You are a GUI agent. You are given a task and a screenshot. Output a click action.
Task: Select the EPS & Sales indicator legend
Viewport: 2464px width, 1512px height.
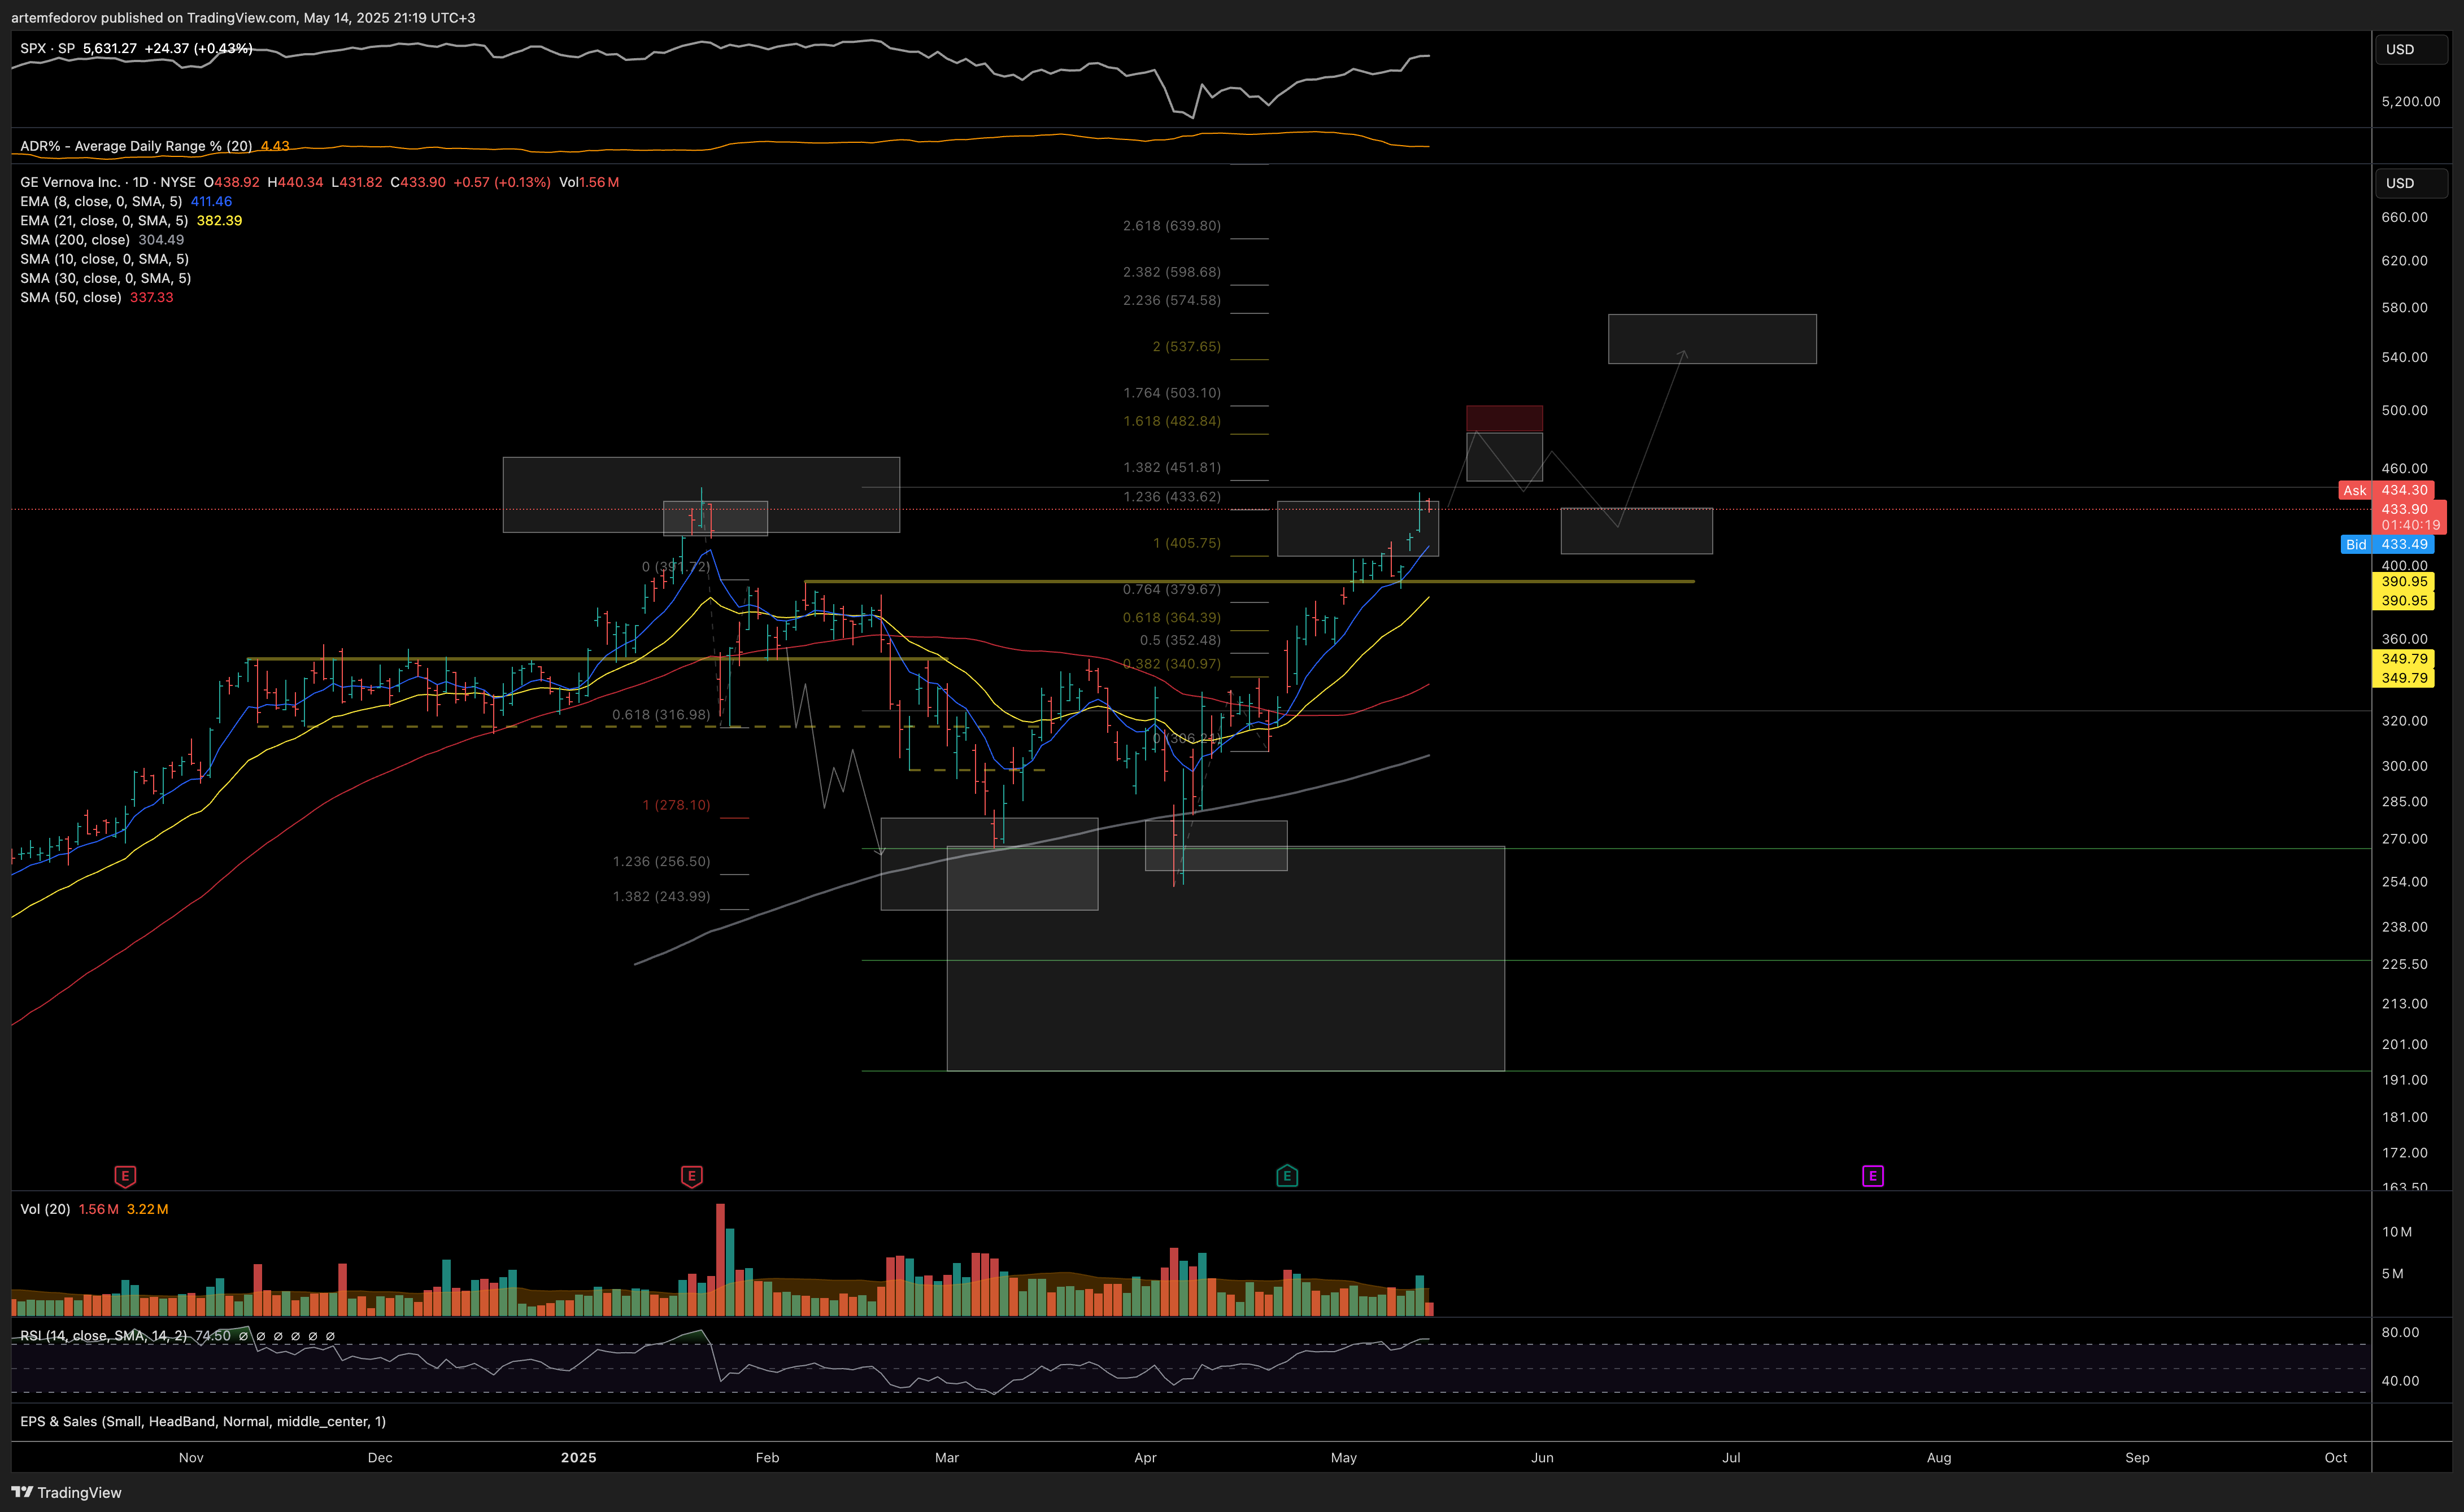pos(203,1421)
